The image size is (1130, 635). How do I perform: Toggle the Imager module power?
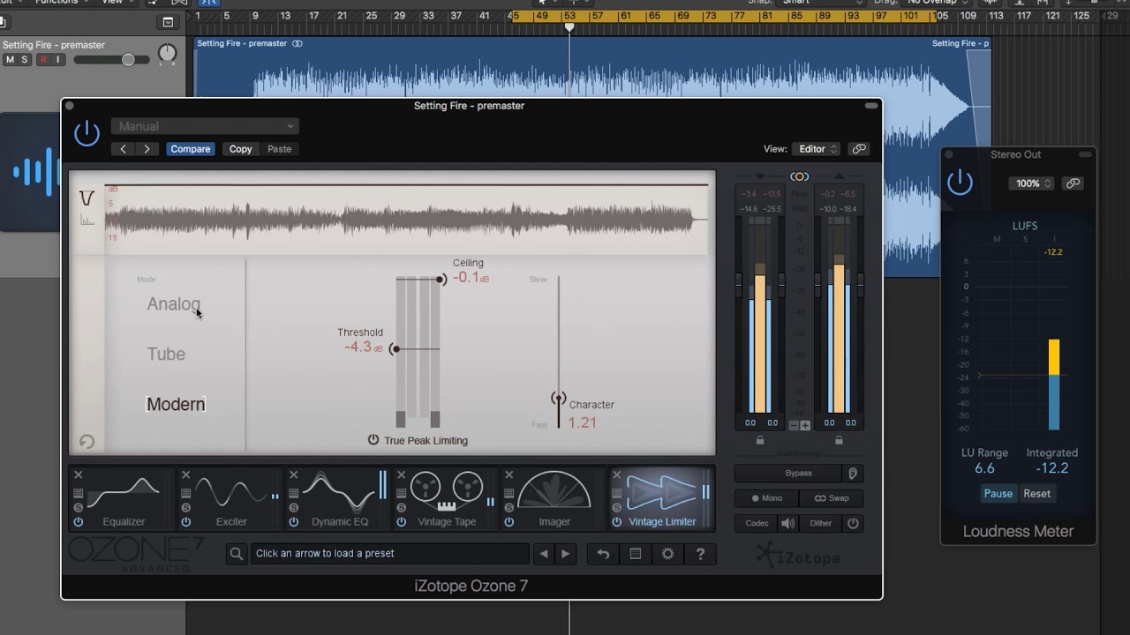(x=509, y=522)
